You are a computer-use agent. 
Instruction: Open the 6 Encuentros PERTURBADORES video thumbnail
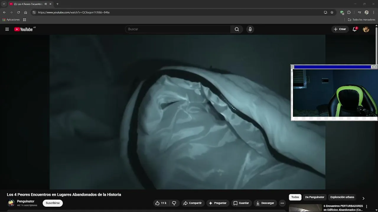[305, 208]
